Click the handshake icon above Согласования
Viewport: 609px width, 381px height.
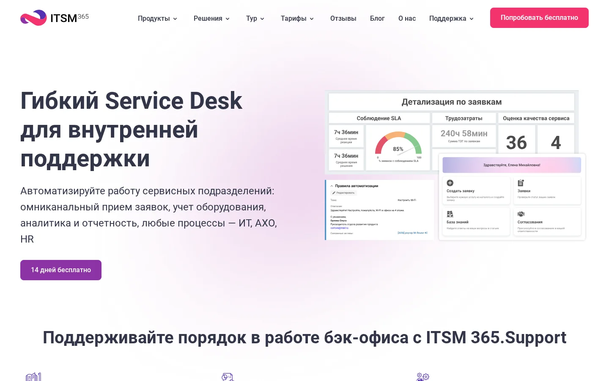521,214
